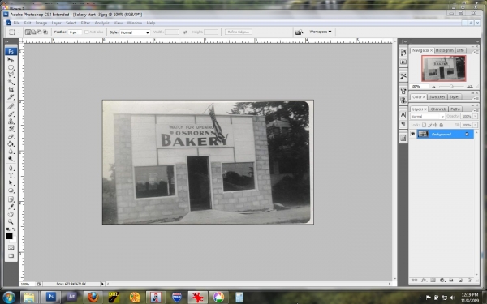Select the Blur tool
Screen dimensions: 487x304
[x=11, y=152]
